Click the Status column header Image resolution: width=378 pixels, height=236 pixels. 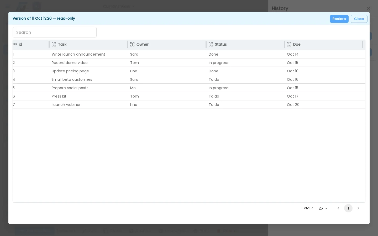[245, 44]
